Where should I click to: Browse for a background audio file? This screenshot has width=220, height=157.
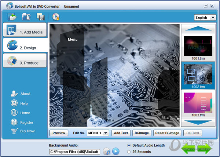(106, 151)
